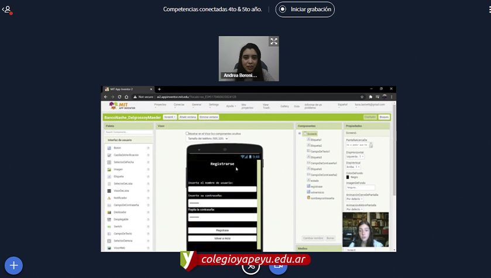Screen dimensions: 491x278
Task: Open the 'Tamaño del teléfono' size dropdown
Action: tap(207, 139)
